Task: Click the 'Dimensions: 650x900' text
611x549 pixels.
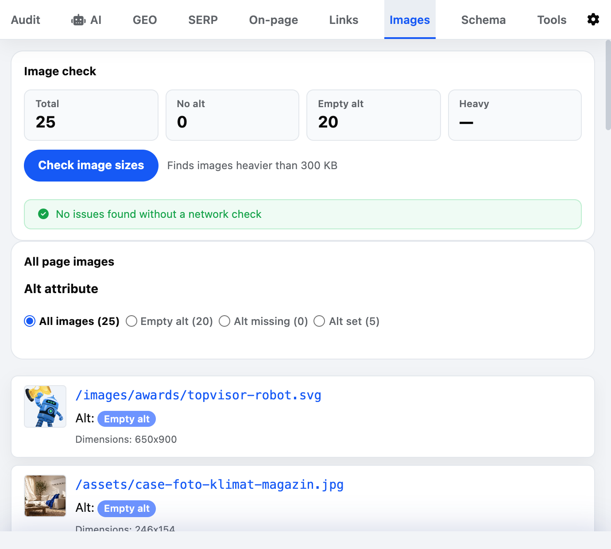Action: click(x=126, y=439)
